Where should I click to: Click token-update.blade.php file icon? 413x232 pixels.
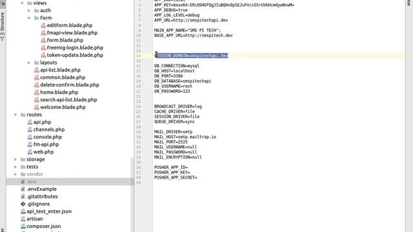[43, 55]
